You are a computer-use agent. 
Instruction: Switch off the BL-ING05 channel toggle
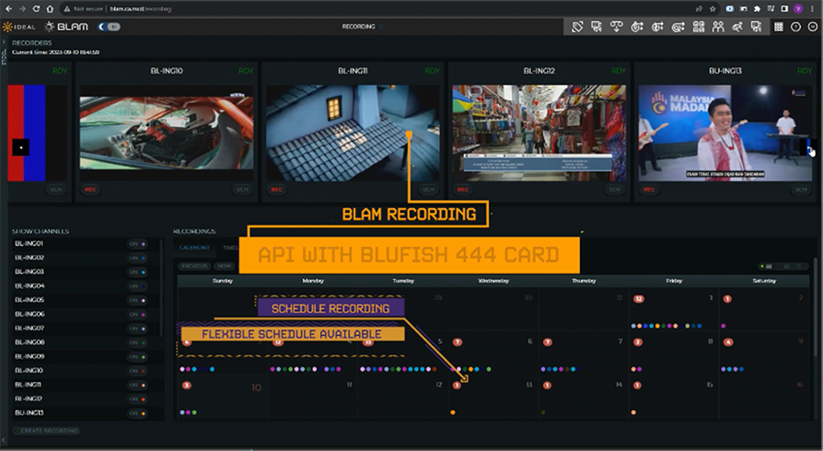click(x=136, y=300)
